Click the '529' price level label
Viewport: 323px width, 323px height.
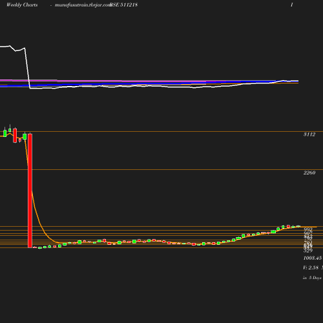click(x=308, y=251)
